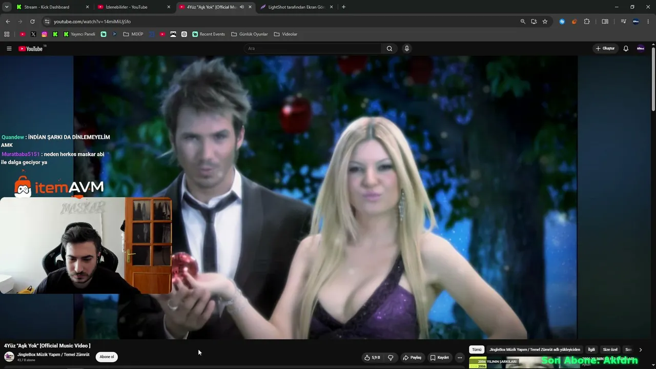Start voice search with microphone icon
The height and width of the screenshot is (369, 656).
(407, 49)
